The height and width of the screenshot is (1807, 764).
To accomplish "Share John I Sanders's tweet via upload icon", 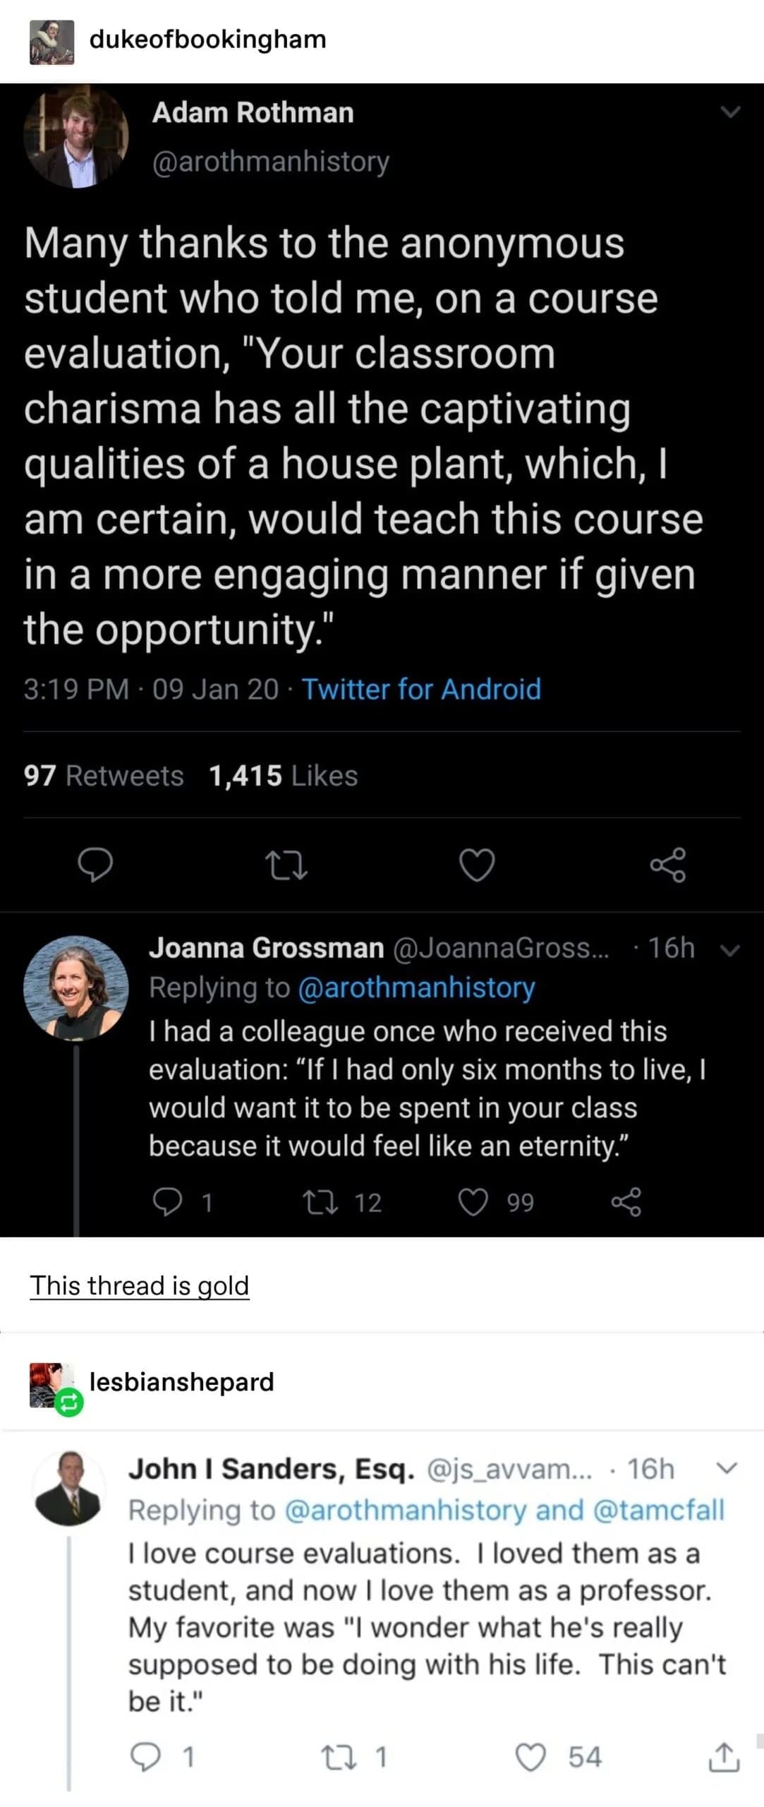I will point(724,1757).
